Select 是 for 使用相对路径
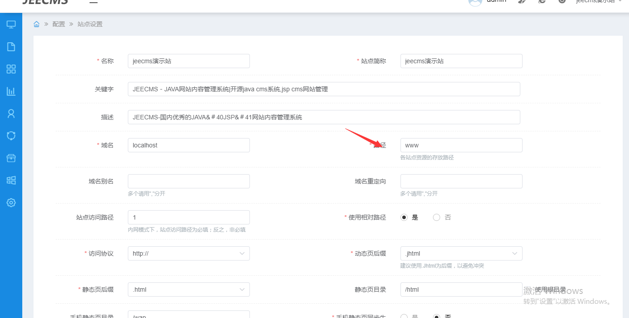 click(x=404, y=217)
